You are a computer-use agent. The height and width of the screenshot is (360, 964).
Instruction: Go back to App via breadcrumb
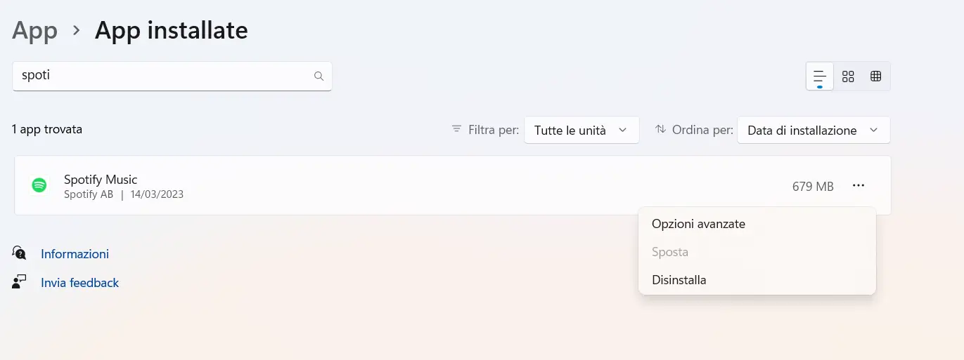click(x=34, y=31)
